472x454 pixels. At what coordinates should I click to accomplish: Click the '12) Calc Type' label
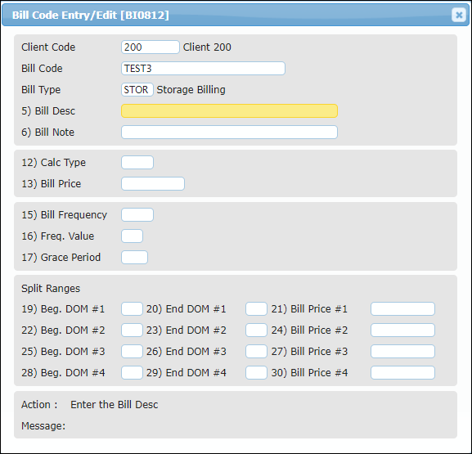coord(53,163)
